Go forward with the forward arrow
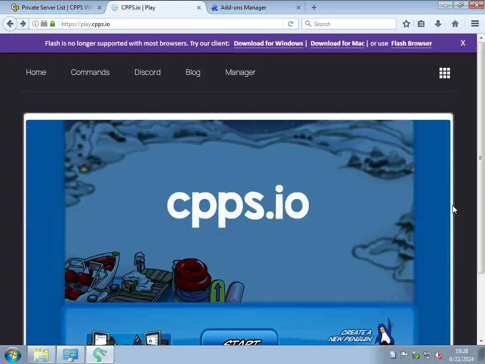This screenshot has width=485, height=364. (23, 24)
